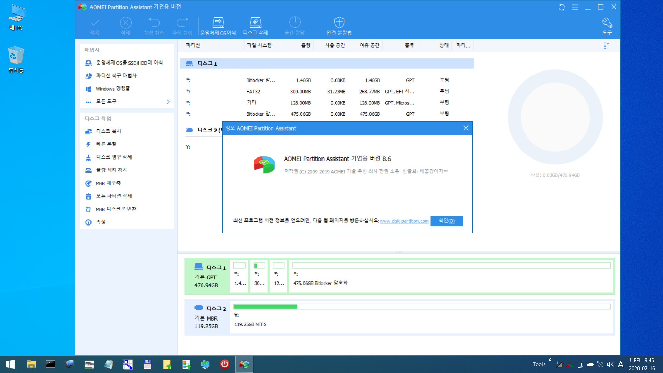Image resolution: width=663 pixels, height=373 pixels.
Task: Select the 475.06GB Bitlocker partition row
Action: (x=327, y=114)
